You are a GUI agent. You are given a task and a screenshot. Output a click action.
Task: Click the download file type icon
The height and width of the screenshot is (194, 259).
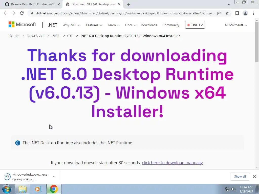click(x=7, y=177)
